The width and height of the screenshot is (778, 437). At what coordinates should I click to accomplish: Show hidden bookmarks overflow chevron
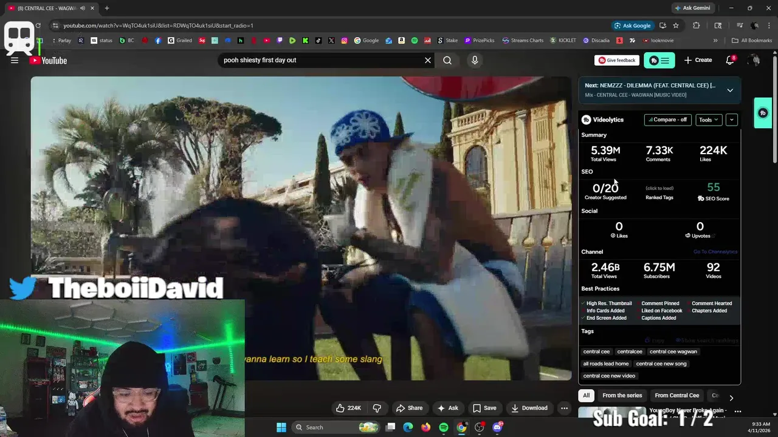coord(715,41)
